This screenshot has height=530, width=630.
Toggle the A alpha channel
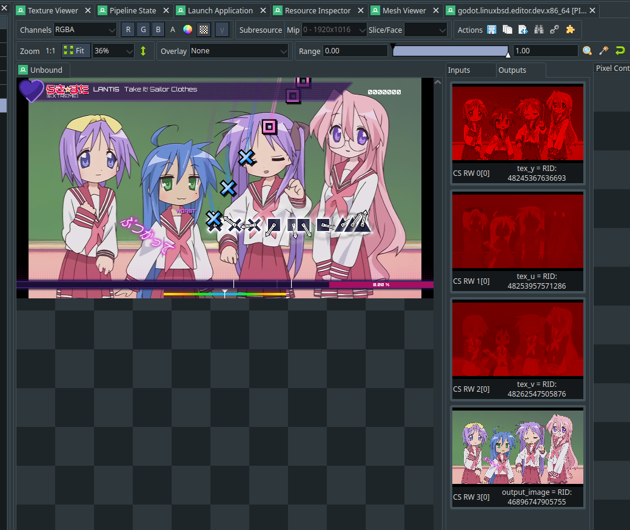173,30
